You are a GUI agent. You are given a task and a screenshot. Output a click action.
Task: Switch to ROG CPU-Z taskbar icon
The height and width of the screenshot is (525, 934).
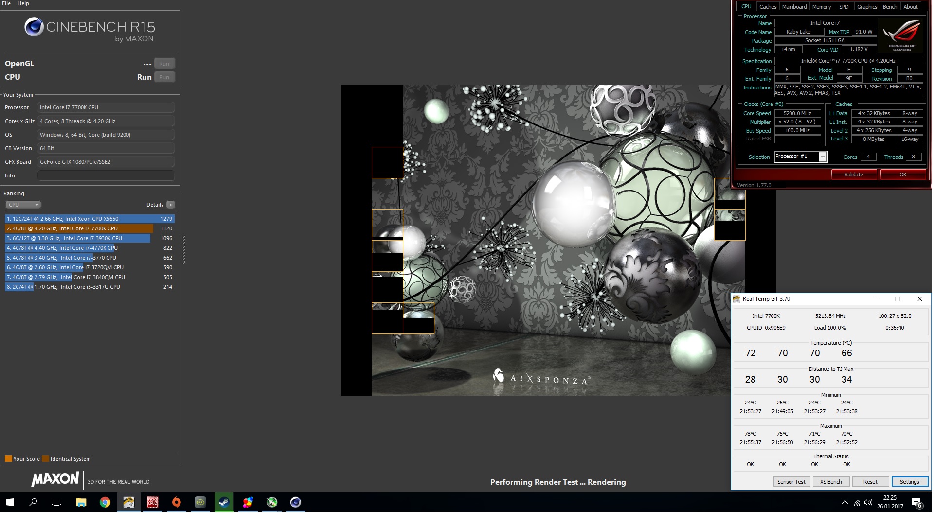point(152,502)
